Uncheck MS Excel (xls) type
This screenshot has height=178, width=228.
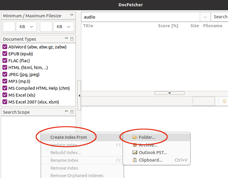[x=5, y=95]
